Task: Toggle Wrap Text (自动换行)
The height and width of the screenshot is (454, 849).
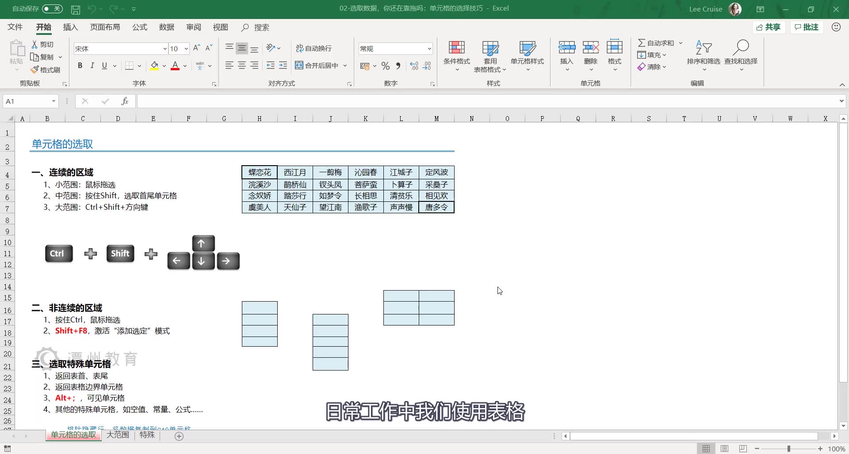Action: point(314,48)
